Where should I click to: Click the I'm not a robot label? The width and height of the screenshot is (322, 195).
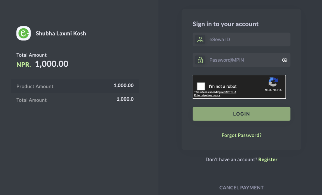(x=223, y=86)
